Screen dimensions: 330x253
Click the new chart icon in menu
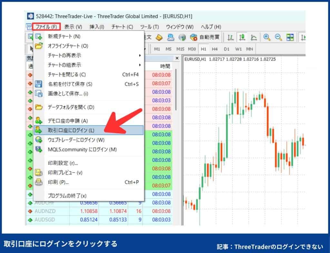pyautogui.click(x=39, y=37)
